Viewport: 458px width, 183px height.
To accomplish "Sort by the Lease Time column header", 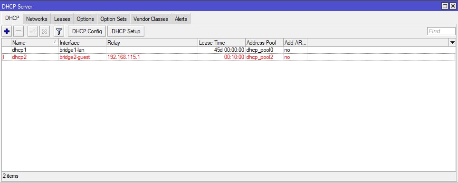I will point(222,43).
